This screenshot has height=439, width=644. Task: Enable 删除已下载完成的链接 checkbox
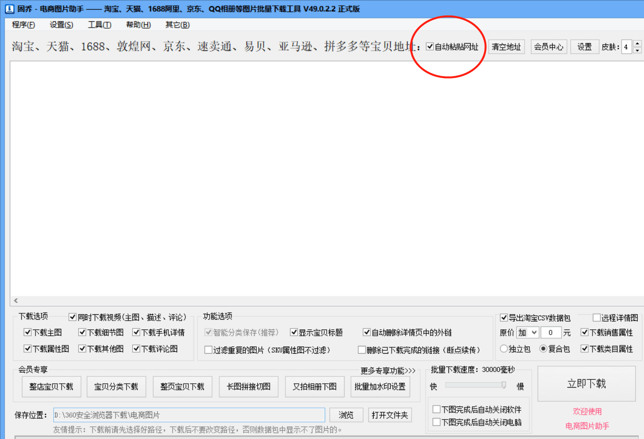pyautogui.click(x=362, y=350)
